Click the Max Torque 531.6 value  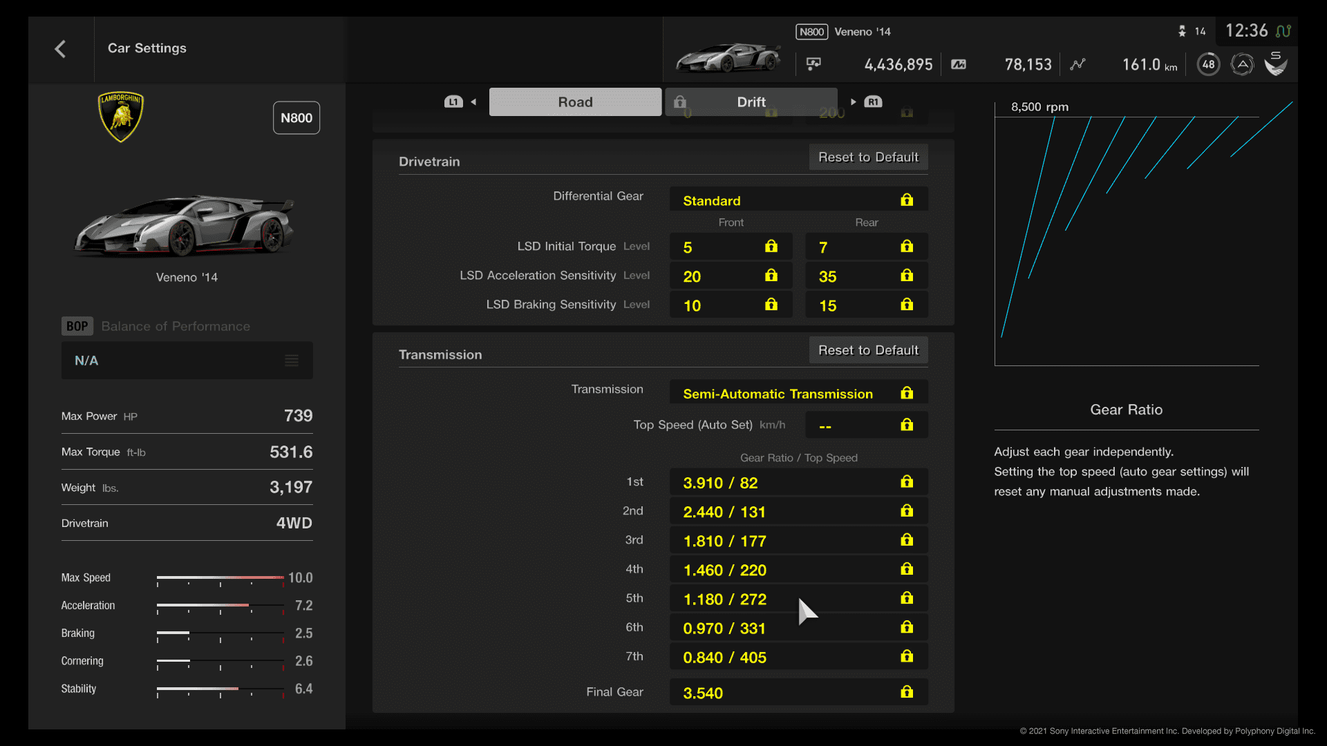point(291,452)
